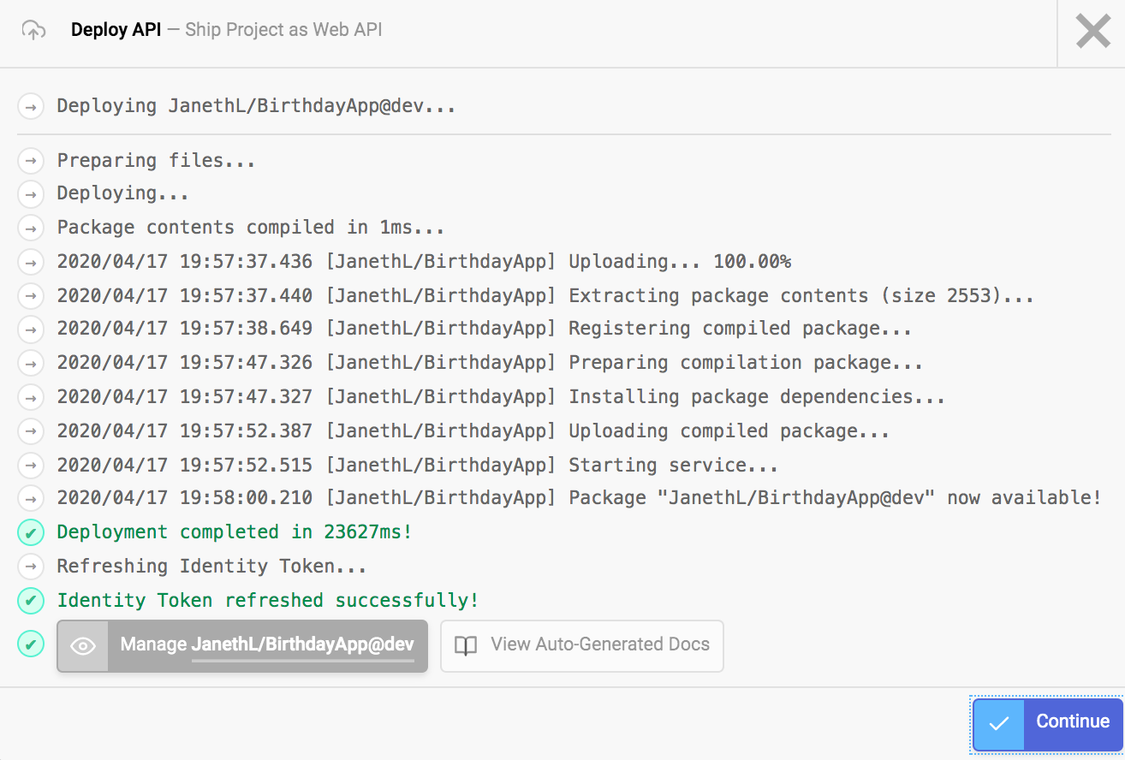This screenshot has width=1125, height=760.
Task: Click arrow icon beside Extracting package contents
Action: [x=31, y=296]
